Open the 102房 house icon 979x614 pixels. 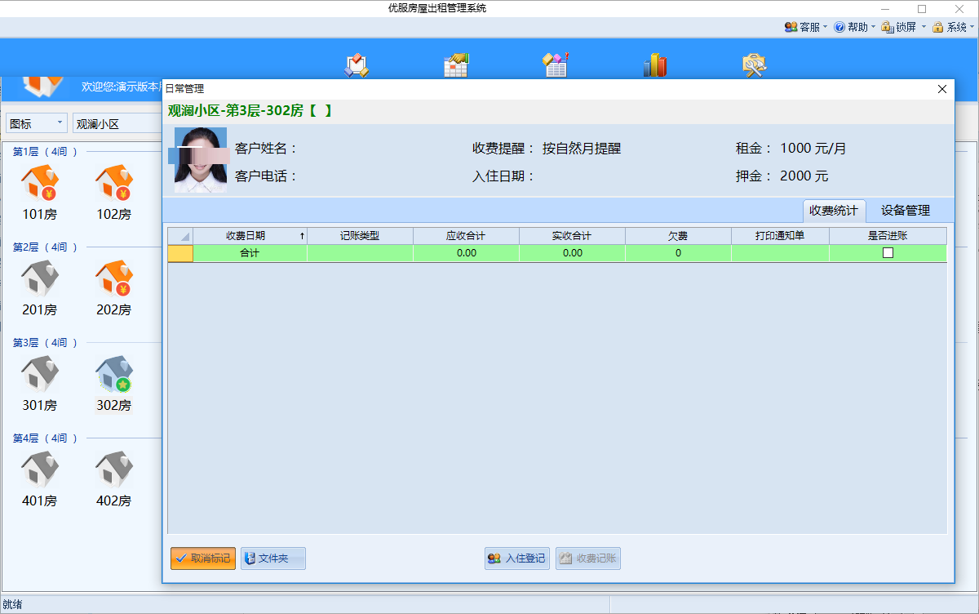pos(113,184)
